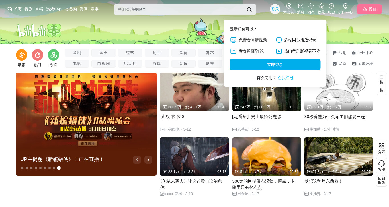Select the 电影 category tag
The image size is (389, 207).
(77, 64)
